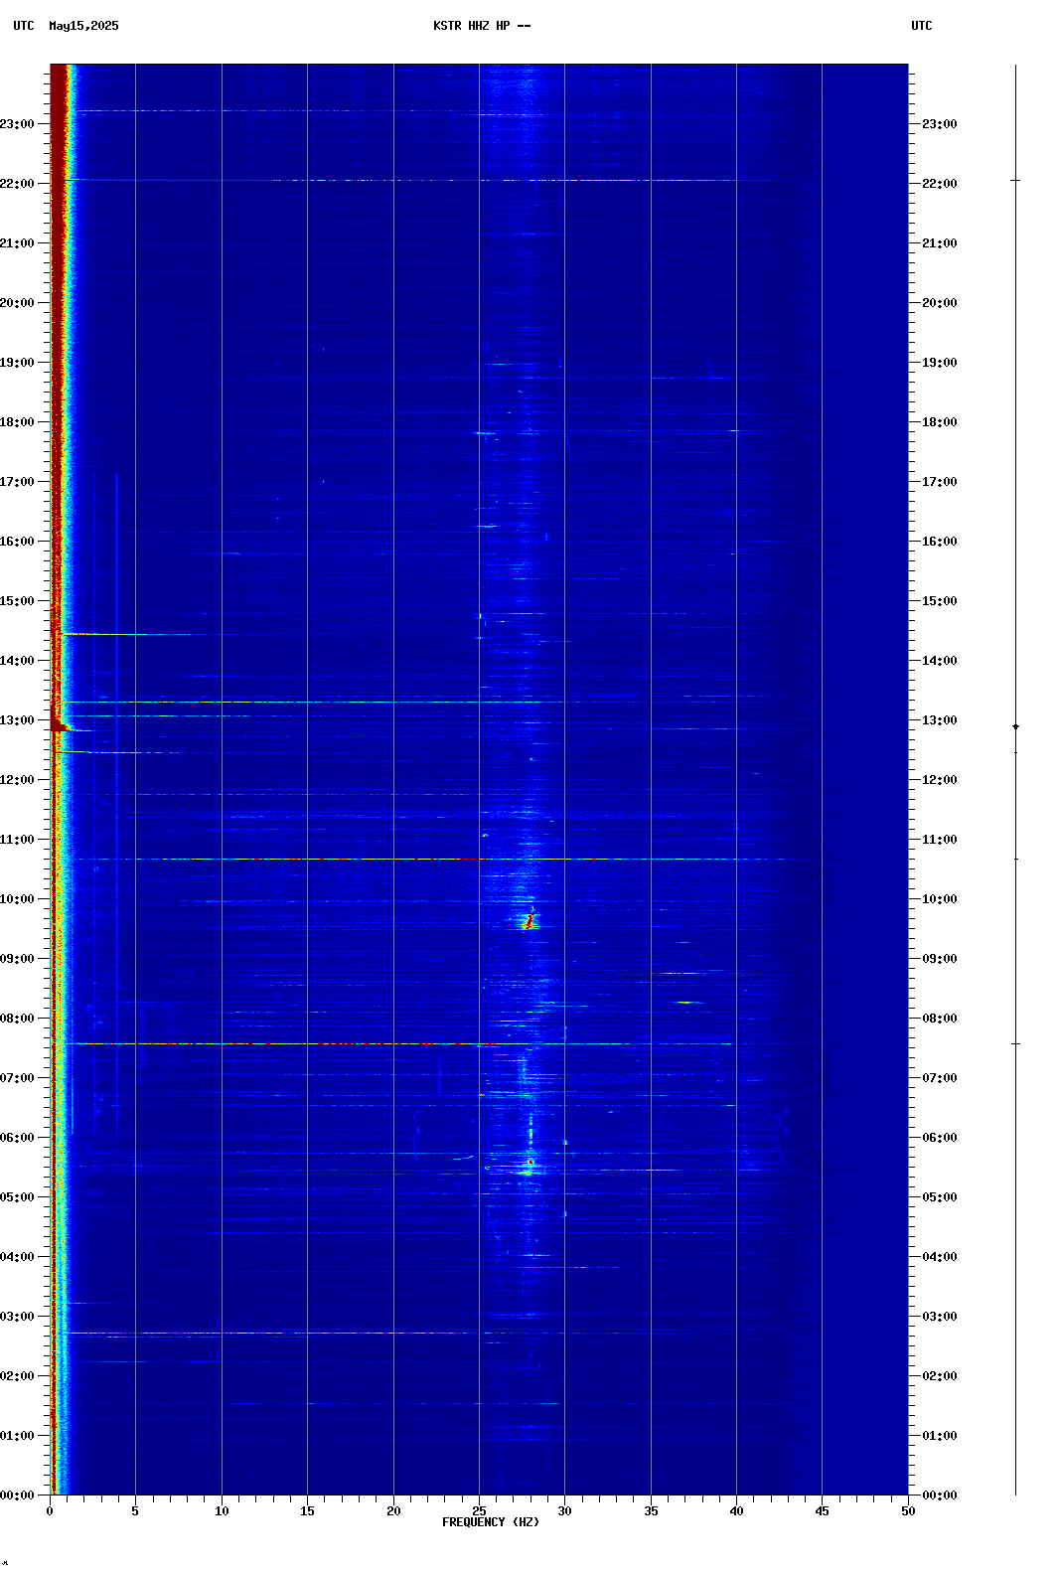Click the event tick near 07:30 on the right trace

1015,1043
